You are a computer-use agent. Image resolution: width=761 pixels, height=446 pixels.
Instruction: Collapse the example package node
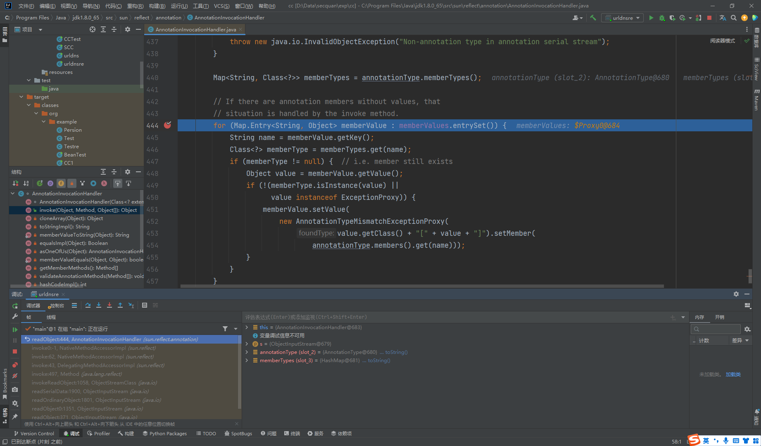click(44, 121)
